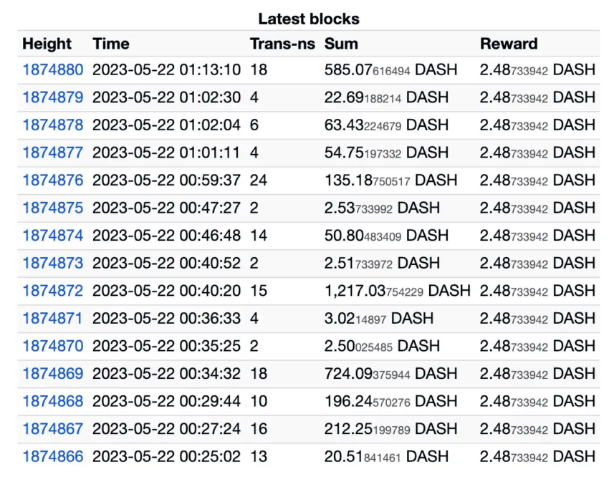Open block 1874873 page

[x=53, y=263]
